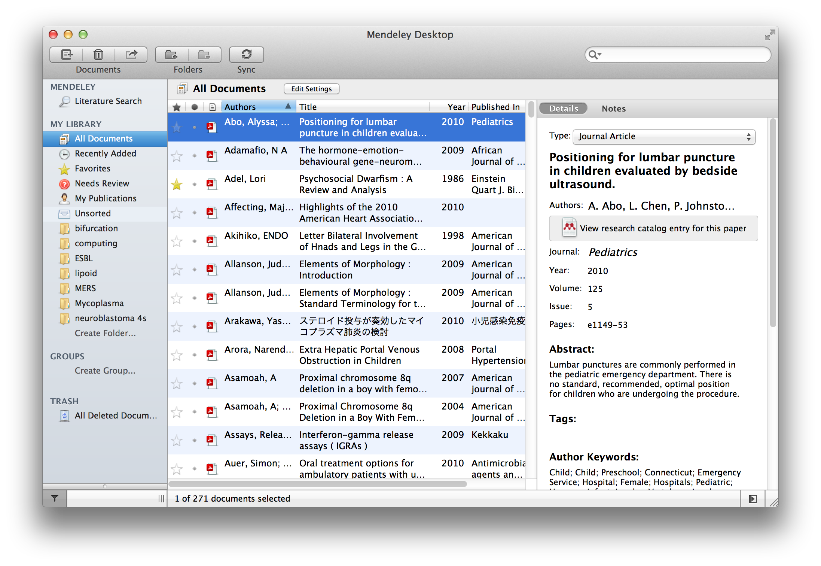Sort by the favorite star column header
This screenshot has width=821, height=566.
pos(177,107)
